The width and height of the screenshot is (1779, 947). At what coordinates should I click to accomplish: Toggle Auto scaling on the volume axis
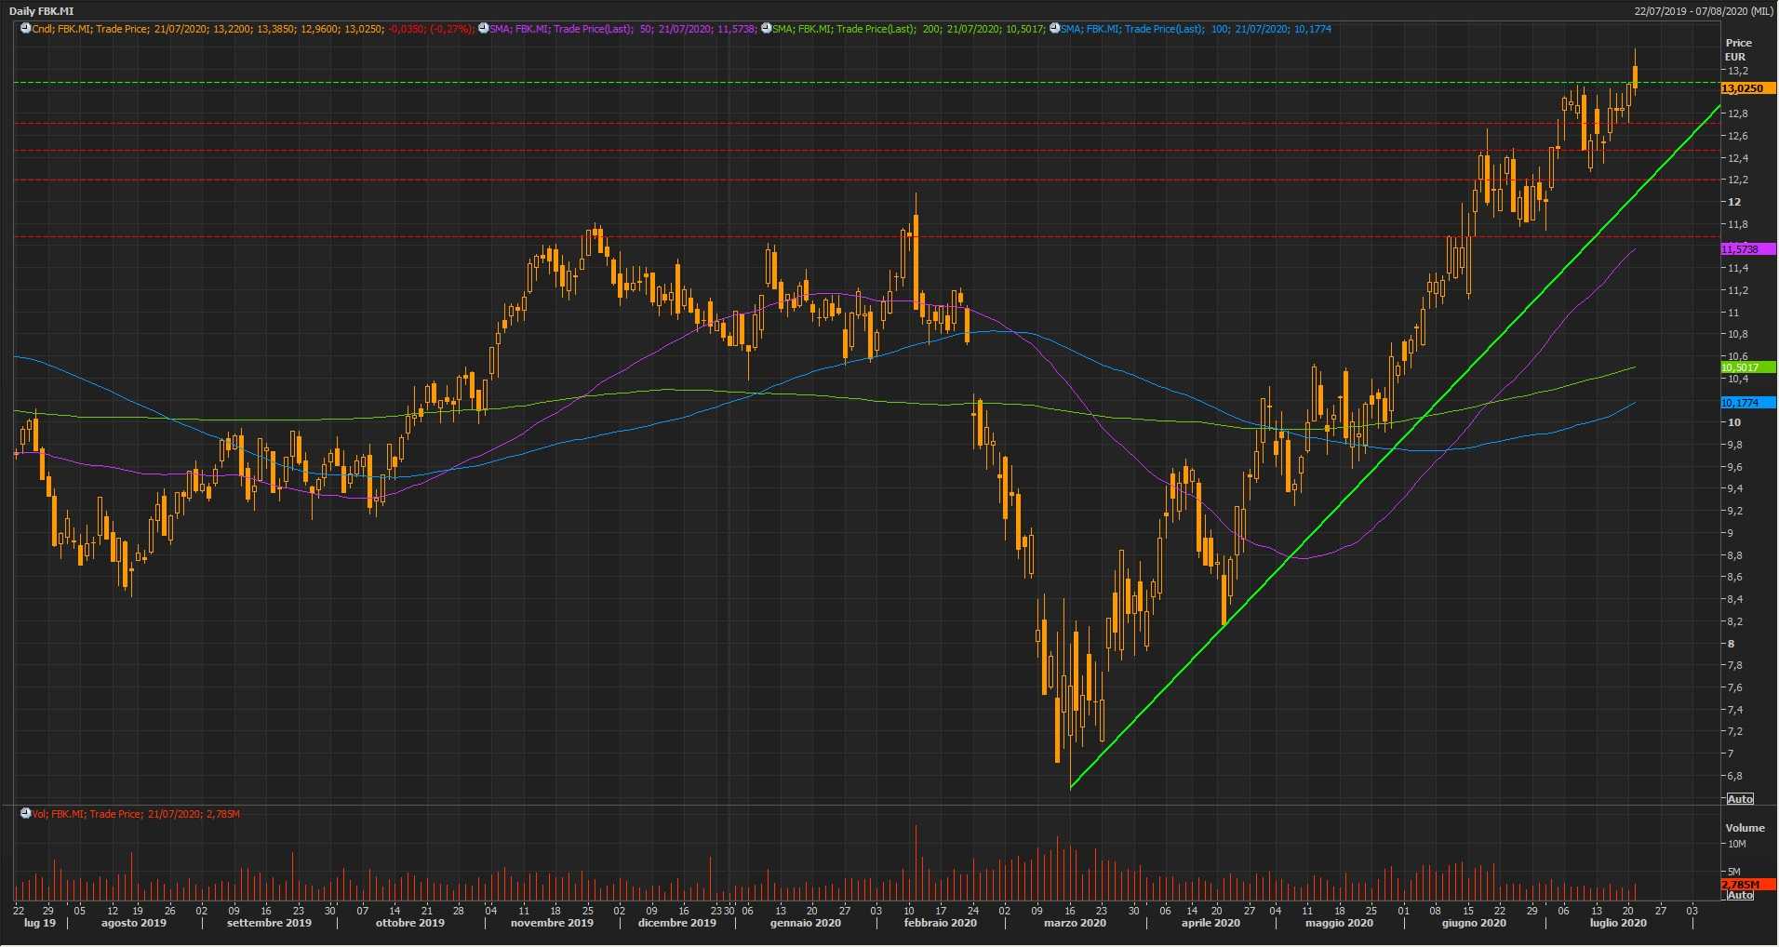click(1739, 895)
